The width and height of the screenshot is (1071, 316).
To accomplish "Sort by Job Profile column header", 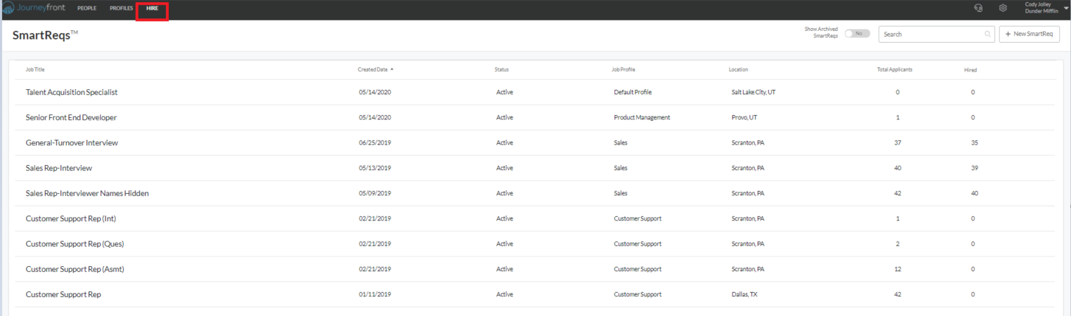I will click(x=623, y=70).
